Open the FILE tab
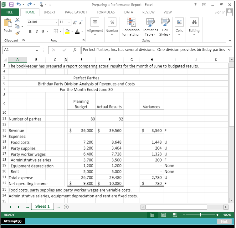236x228 pixels. tap(10, 12)
